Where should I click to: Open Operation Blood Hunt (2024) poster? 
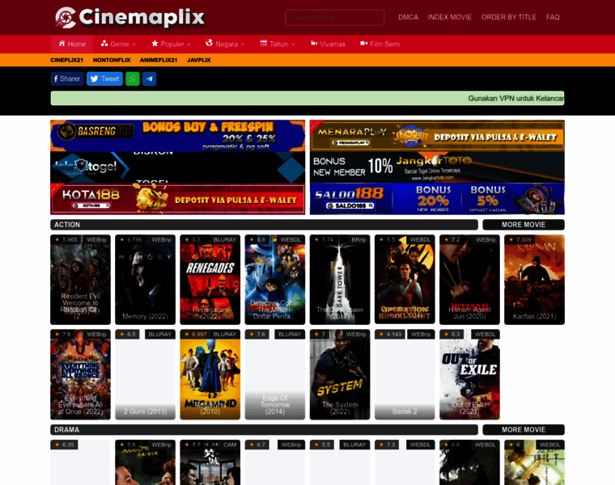405,280
